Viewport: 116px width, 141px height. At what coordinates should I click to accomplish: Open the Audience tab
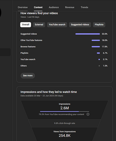[54, 7]
